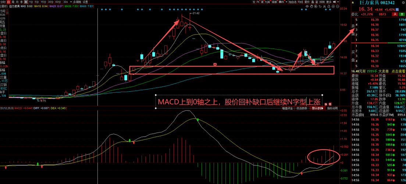The image size is (406, 184).
Task: Select the 月 monthly period tab
Action: click(17, 2)
